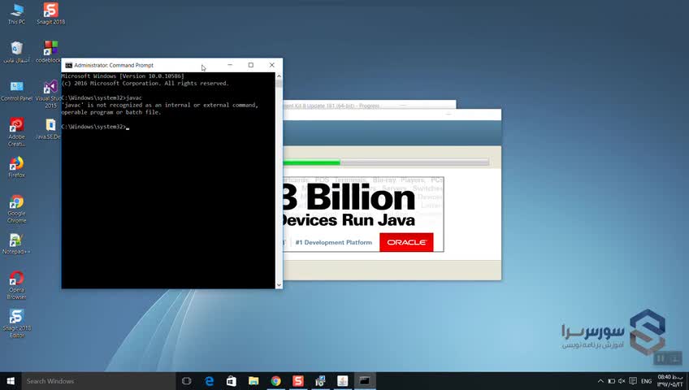The height and width of the screenshot is (390, 689).
Task: Minimize the Command Prompt window
Action: 230,65
